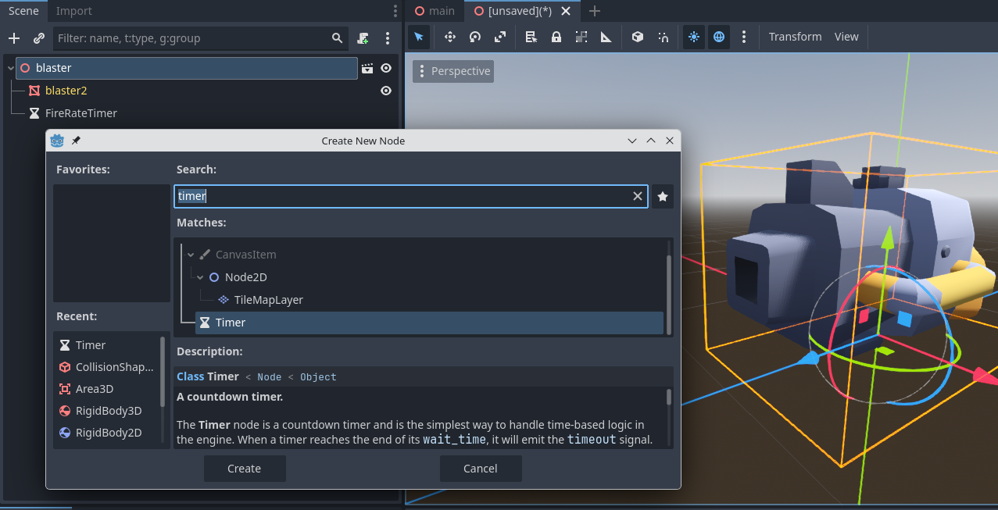Add Timer to favorites with the star icon
Screen dimensions: 998x510
(x=663, y=197)
